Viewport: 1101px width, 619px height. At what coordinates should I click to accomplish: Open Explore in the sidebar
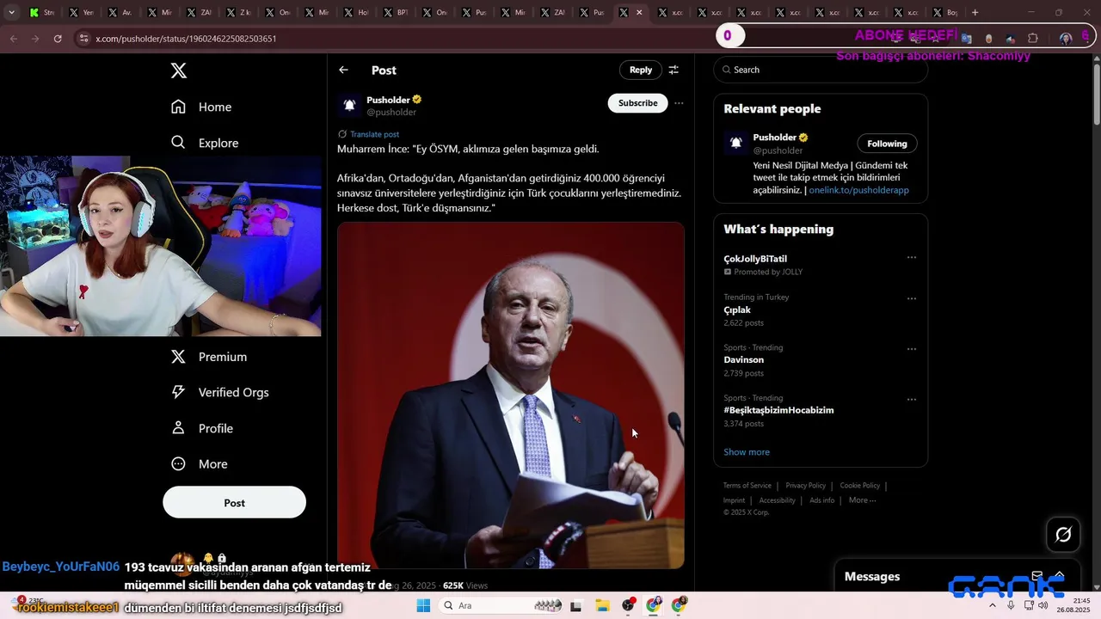[205, 143]
